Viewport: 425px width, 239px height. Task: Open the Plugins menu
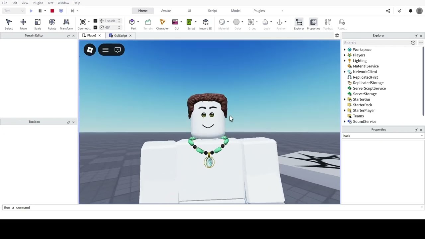point(38,3)
